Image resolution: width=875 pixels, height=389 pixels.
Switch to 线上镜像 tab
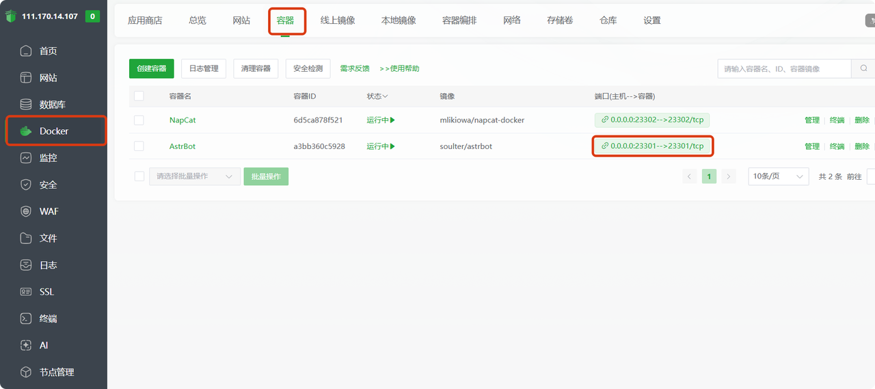338,21
